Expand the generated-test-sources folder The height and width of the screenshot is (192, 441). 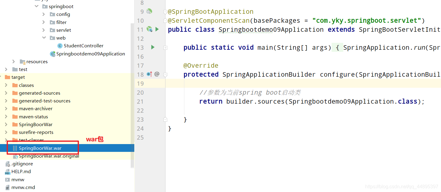click(x=6, y=101)
